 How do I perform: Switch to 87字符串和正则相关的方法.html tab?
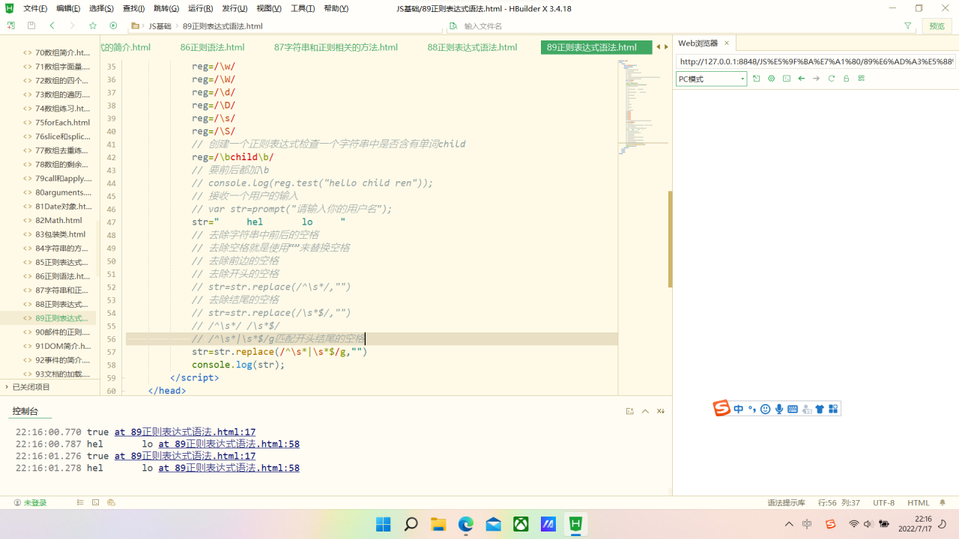tap(336, 47)
